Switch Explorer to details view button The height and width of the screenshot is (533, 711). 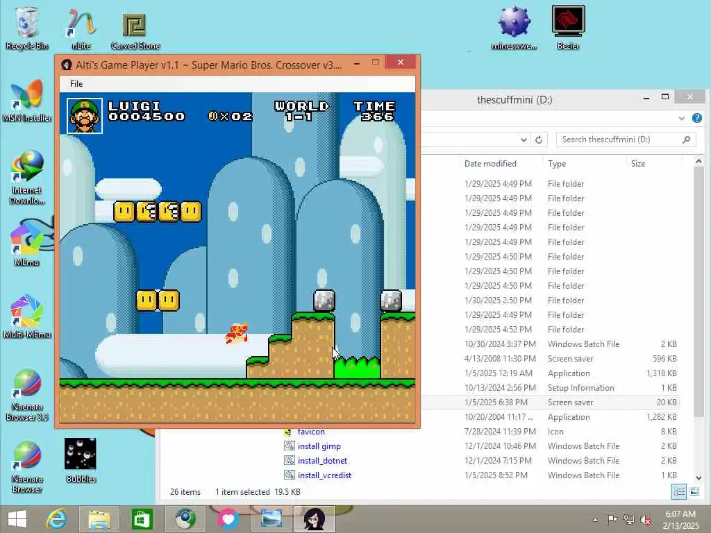tap(679, 492)
